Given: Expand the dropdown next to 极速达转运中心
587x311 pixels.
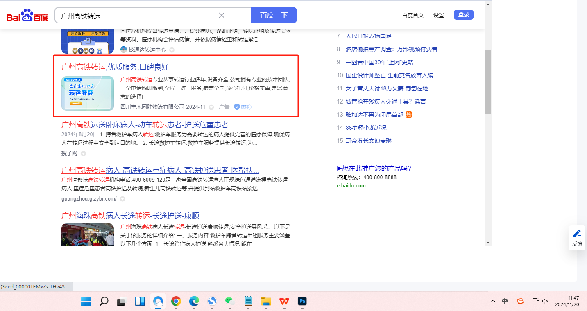Looking at the screenshot, I should (172, 50).
